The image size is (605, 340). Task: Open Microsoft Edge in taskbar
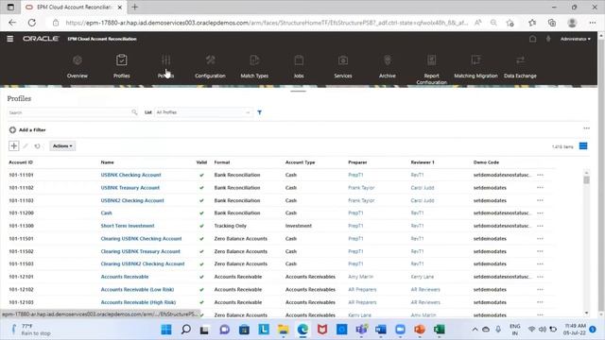pyautogui.click(x=302, y=330)
